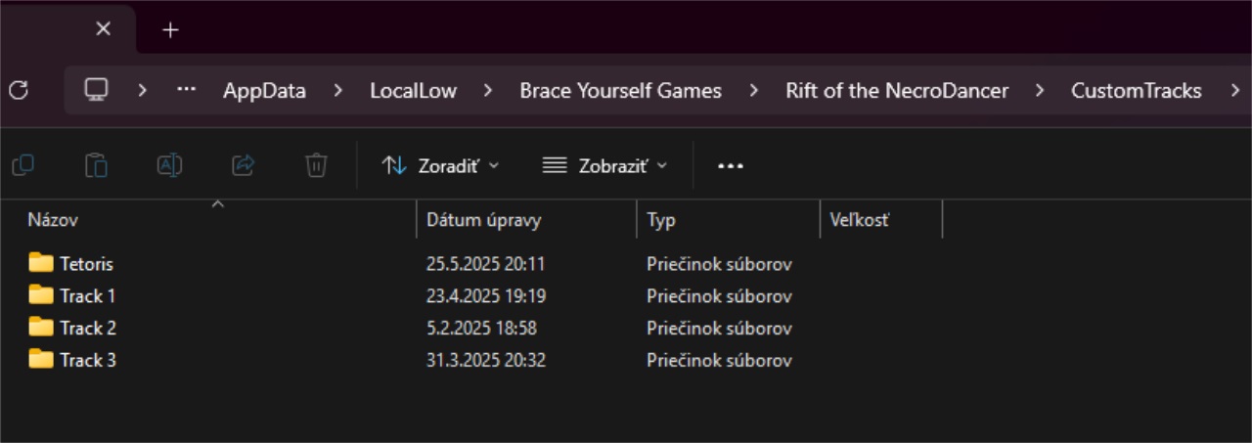This screenshot has width=1252, height=443.
Task: Click the Delete trash icon
Action: (316, 165)
